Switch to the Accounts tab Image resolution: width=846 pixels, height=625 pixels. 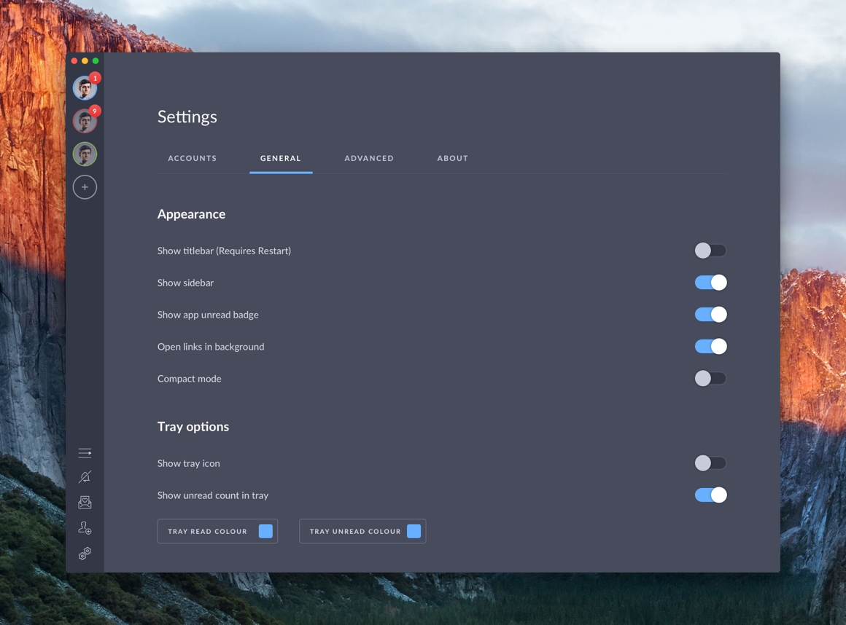point(192,158)
